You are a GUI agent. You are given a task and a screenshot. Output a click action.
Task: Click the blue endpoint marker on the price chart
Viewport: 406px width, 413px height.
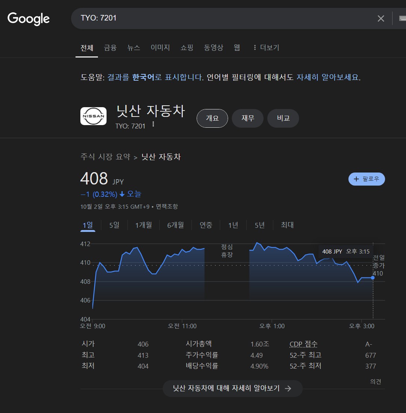pyautogui.click(x=372, y=277)
